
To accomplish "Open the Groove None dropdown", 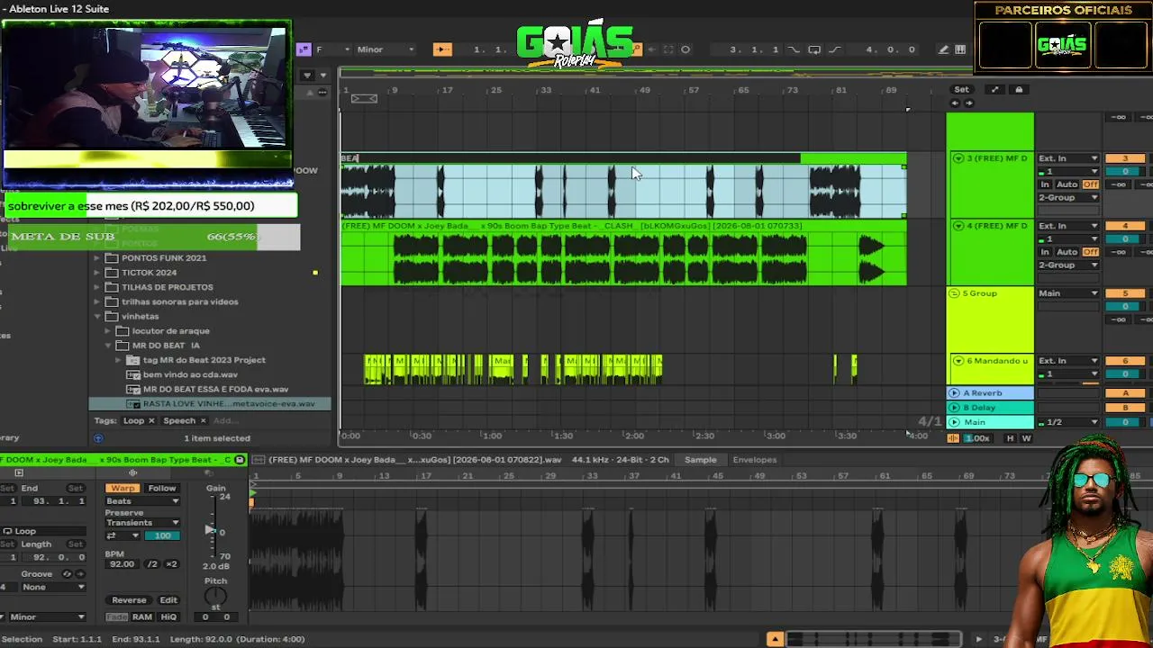I will pyautogui.click(x=53, y=587).
